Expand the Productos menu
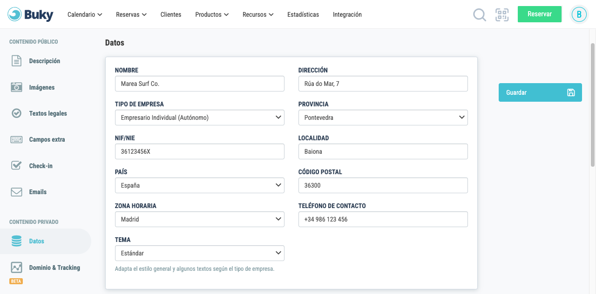 click(212, 14)
